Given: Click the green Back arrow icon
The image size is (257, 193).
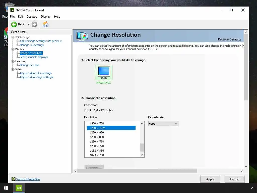Looking at the screenshot, I should tap(14, 24).
